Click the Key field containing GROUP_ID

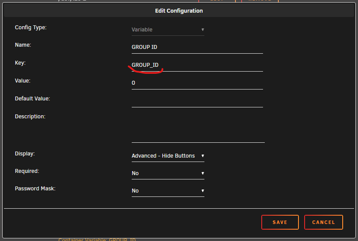point(197,65)
